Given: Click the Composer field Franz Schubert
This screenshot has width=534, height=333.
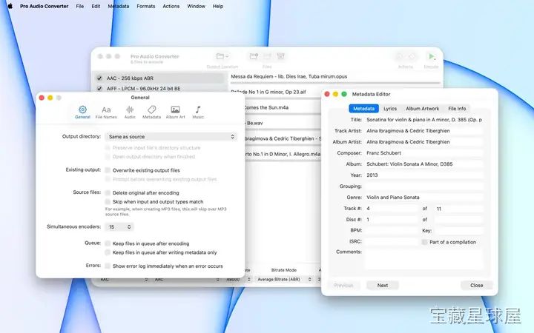Looking at the screenshot, I should tap(424, 153).
